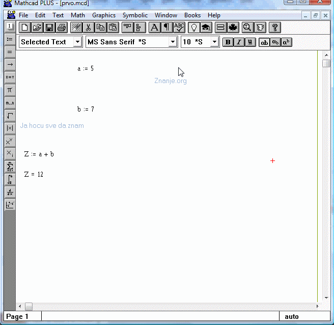Click the derivative d/dx palette button
The image size is (334, 325).
tap(10, 192)
